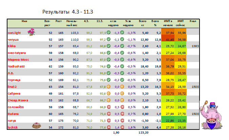The width and height of the screenshot is (229, 140).
Task: Click the name 'runya'
Action: point(12,121)
